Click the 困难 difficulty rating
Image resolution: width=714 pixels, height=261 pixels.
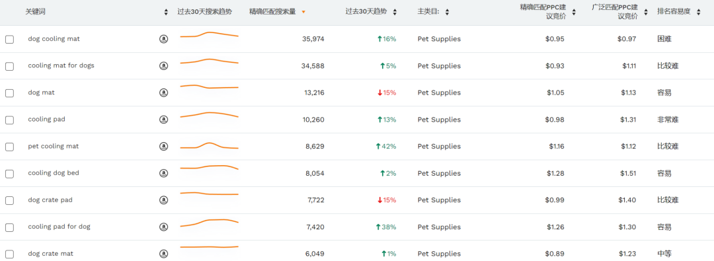pyautogui.click(x=664, y=39)
